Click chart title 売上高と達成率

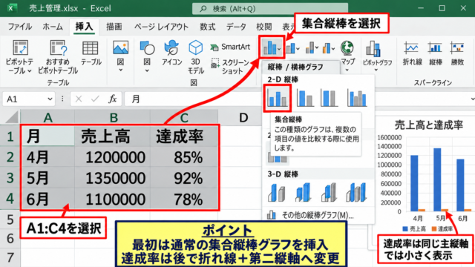(x=429, y=125)
